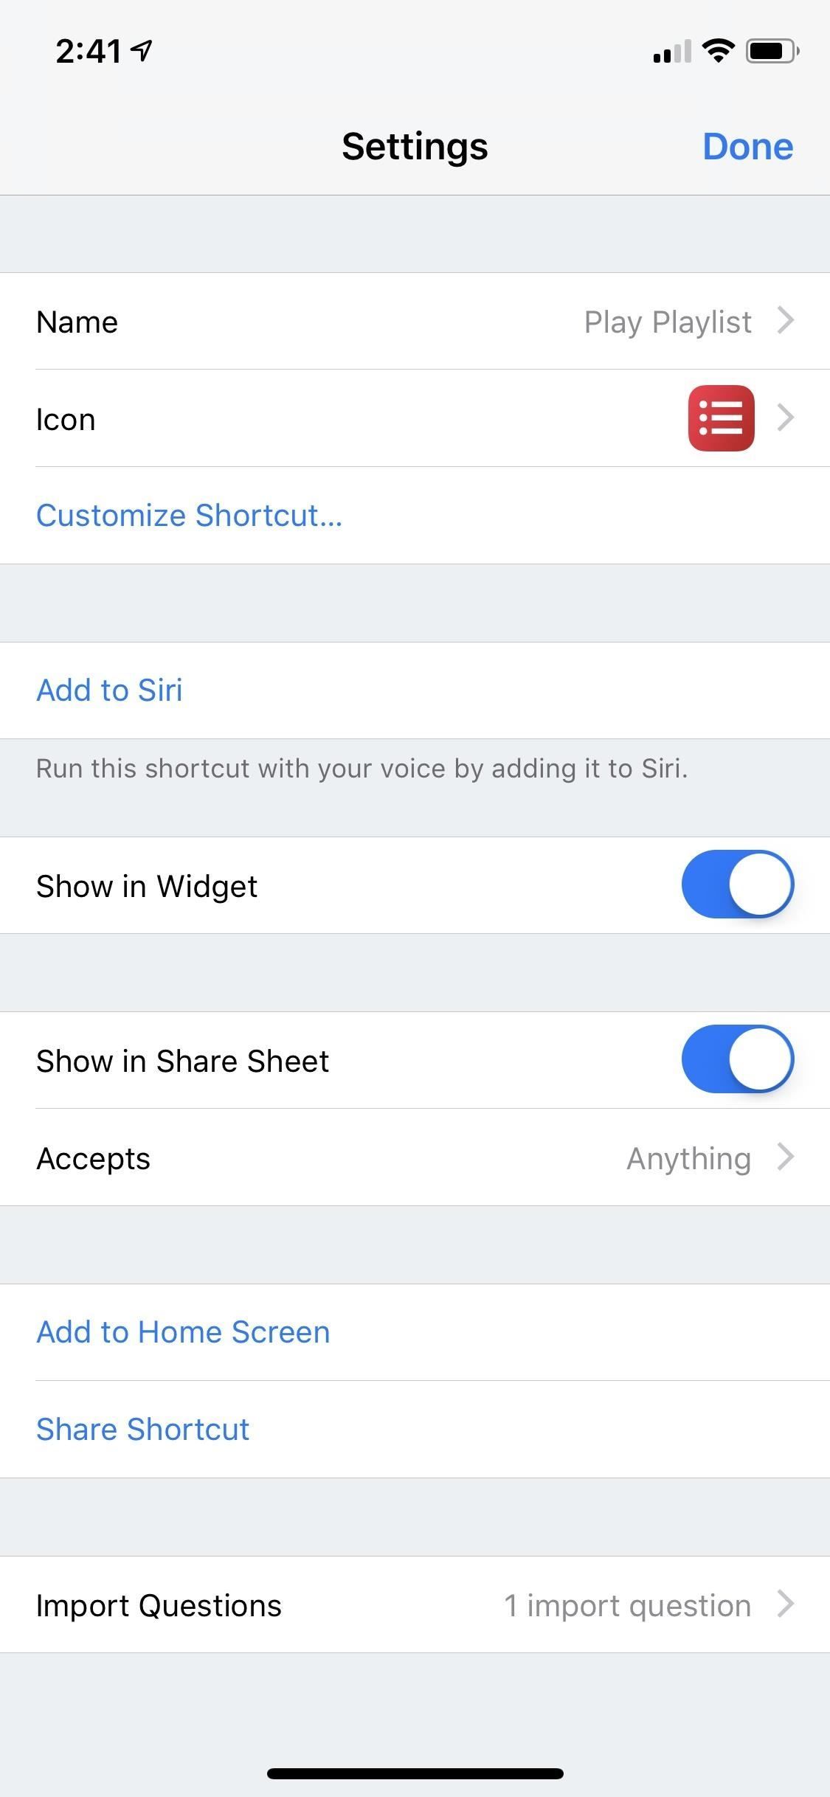This screenshot has height=1797, width=830.
Task: Choose Add to Home Screen
Action: 183,1332
